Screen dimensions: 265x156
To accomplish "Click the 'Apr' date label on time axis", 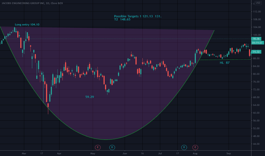I will coord(59,153).
